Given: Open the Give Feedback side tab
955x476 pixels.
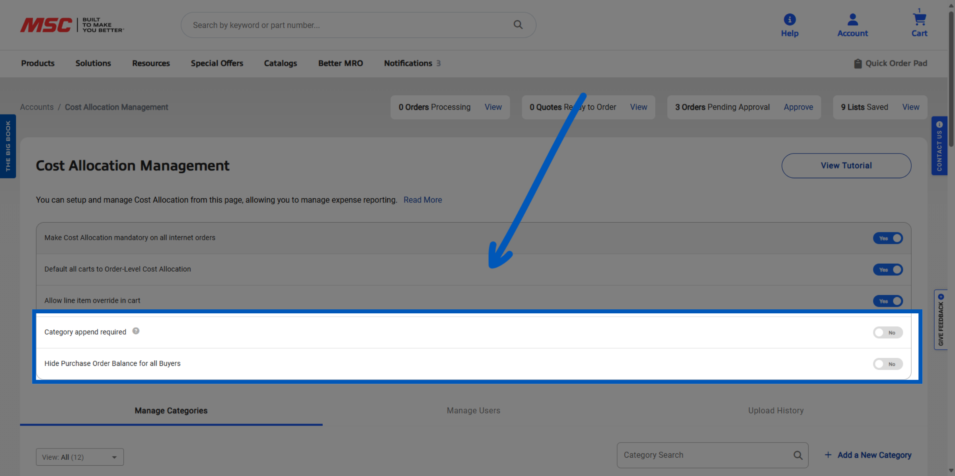Looking at the screenshot, I should (x=941, y=319).
